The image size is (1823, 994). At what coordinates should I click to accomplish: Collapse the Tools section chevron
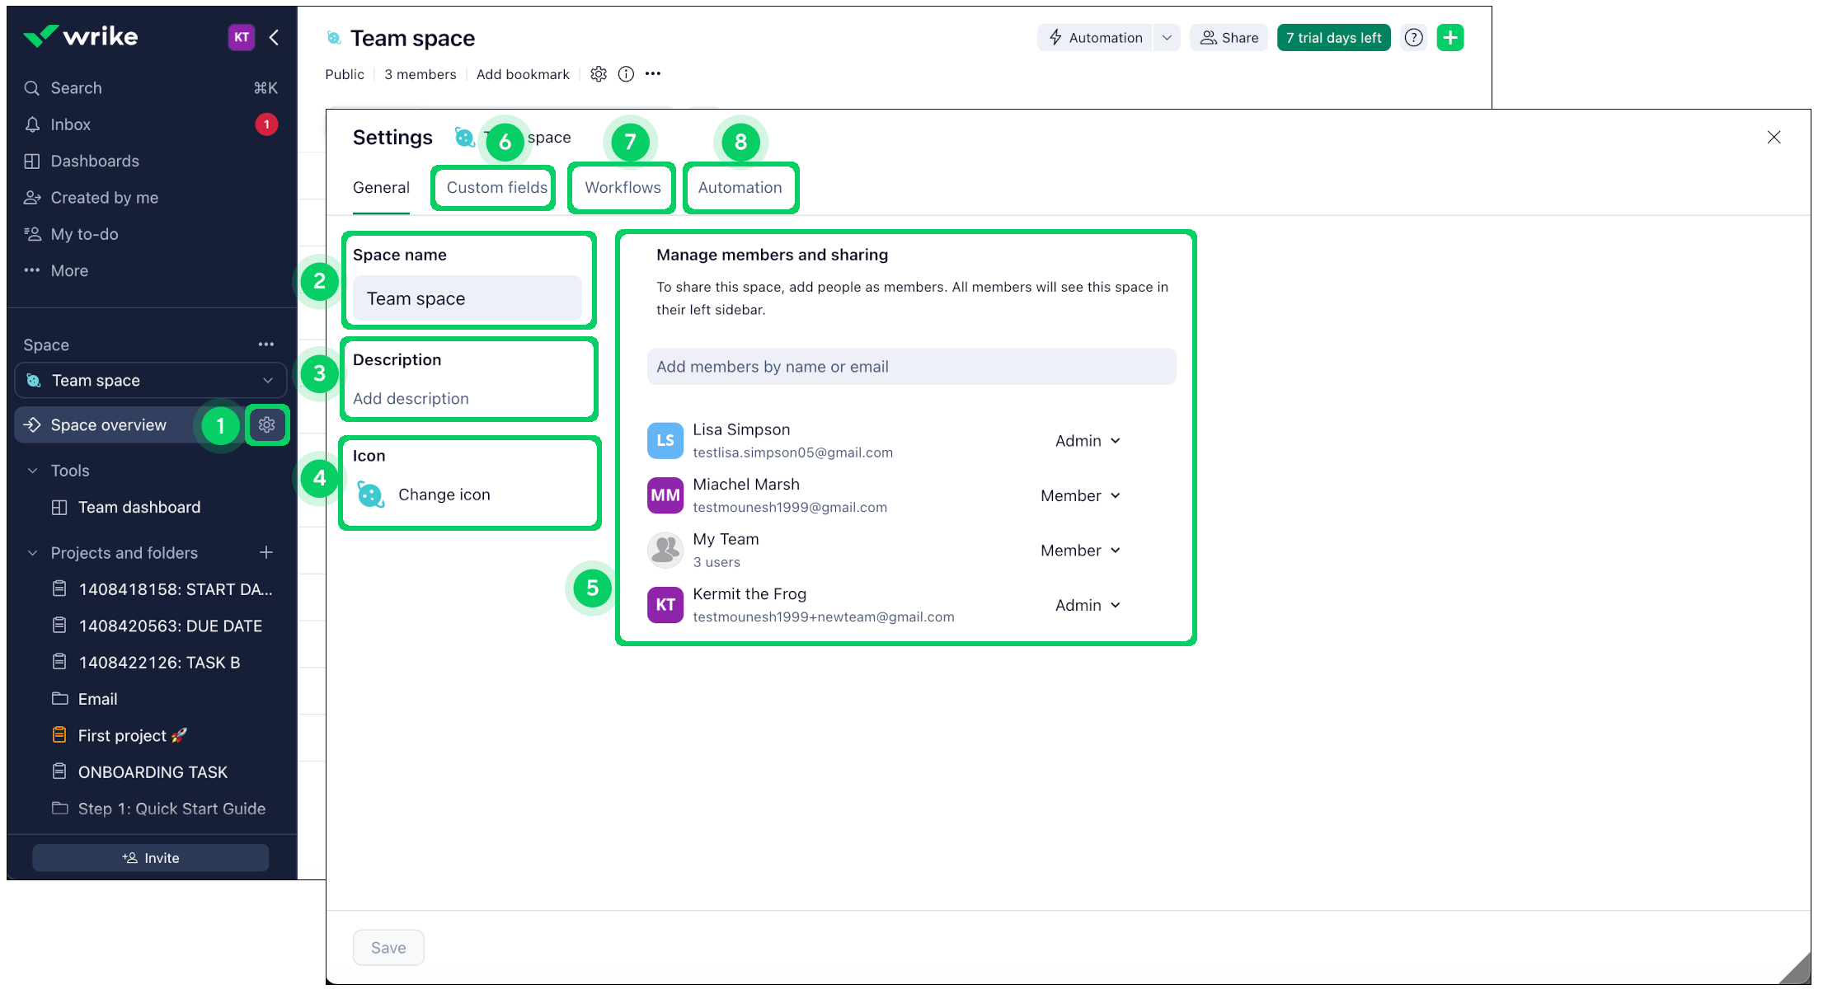pos(32,471)
